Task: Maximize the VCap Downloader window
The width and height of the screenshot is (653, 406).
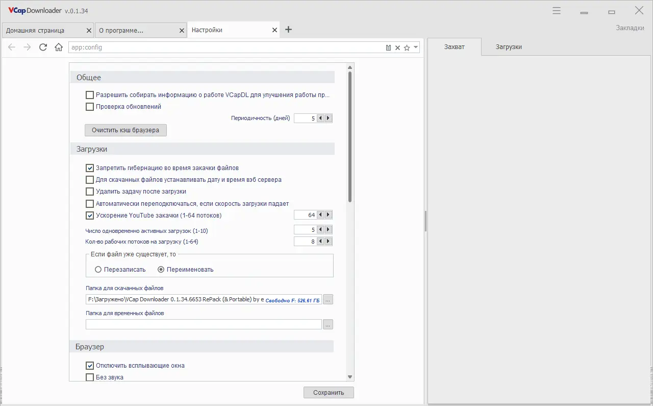Action: (x=612, y=11)
